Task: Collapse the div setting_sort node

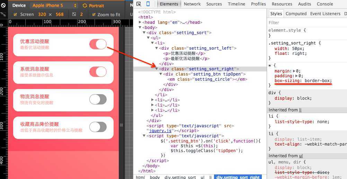Action: coord(144,33)
